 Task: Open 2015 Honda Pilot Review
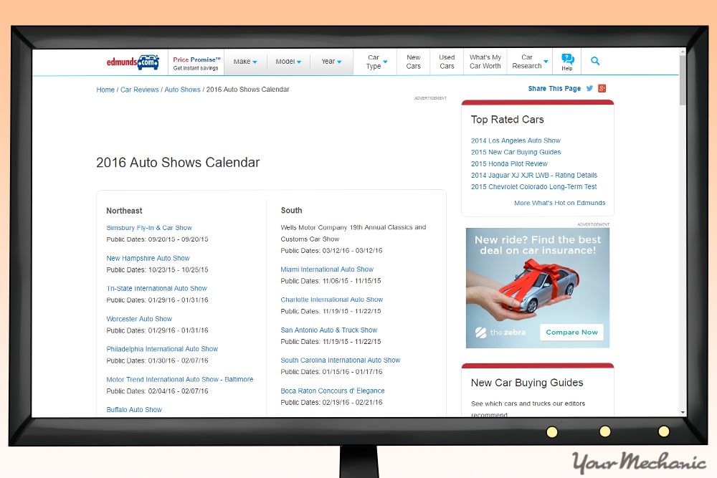pos(509,163)
